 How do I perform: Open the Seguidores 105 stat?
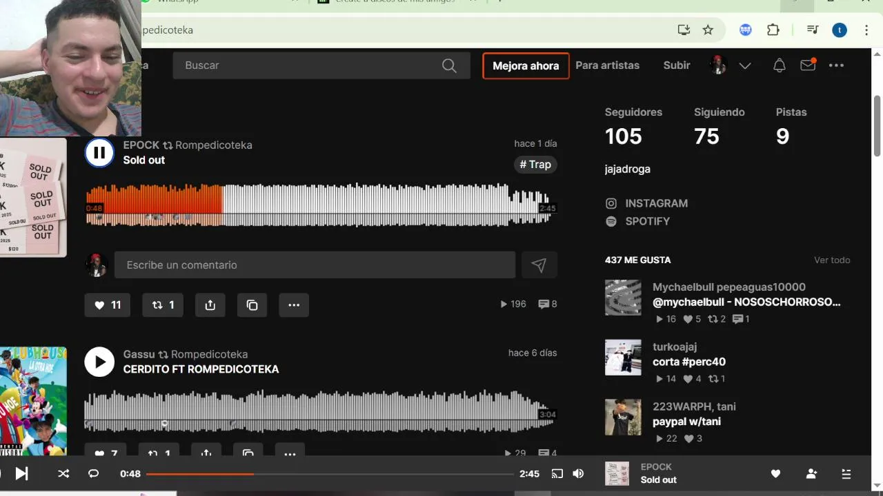point(633,127)
